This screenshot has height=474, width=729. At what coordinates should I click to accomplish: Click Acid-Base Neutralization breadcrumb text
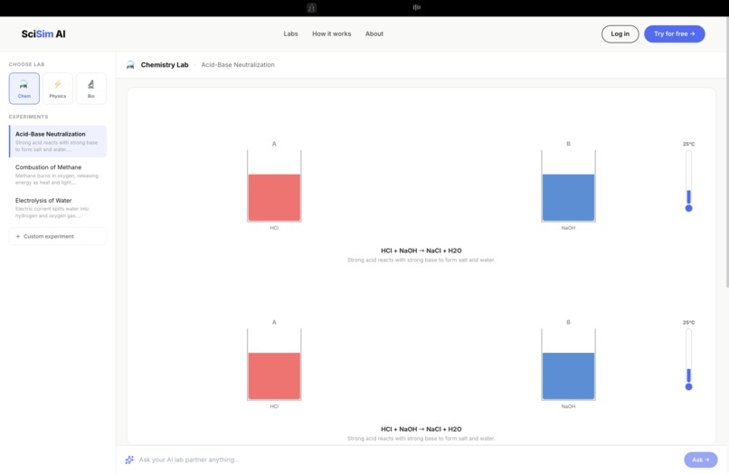(238, 64)
